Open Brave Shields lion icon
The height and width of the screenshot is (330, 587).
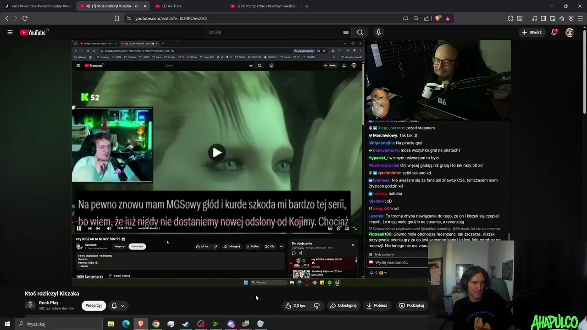(437, 18)
